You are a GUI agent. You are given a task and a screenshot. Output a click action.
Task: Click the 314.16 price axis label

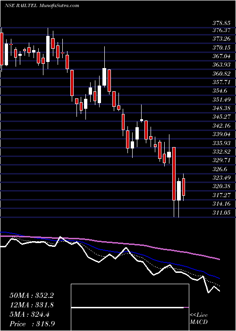pos(221,203)
